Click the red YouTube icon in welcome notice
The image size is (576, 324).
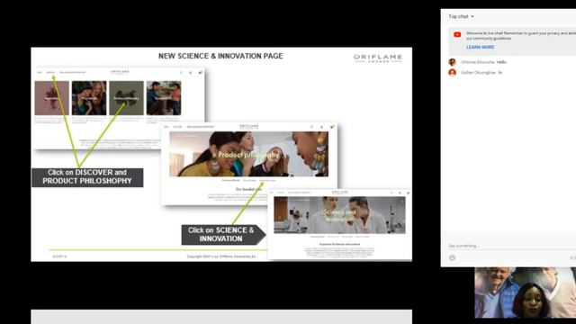click(x=457, y=34)
